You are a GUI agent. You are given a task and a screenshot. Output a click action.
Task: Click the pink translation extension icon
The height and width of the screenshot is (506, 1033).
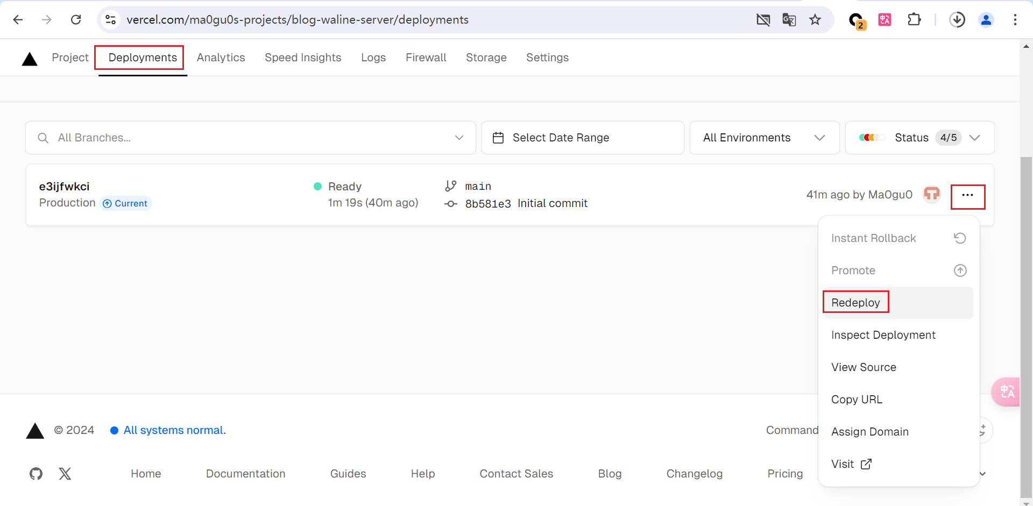[885, 20]
